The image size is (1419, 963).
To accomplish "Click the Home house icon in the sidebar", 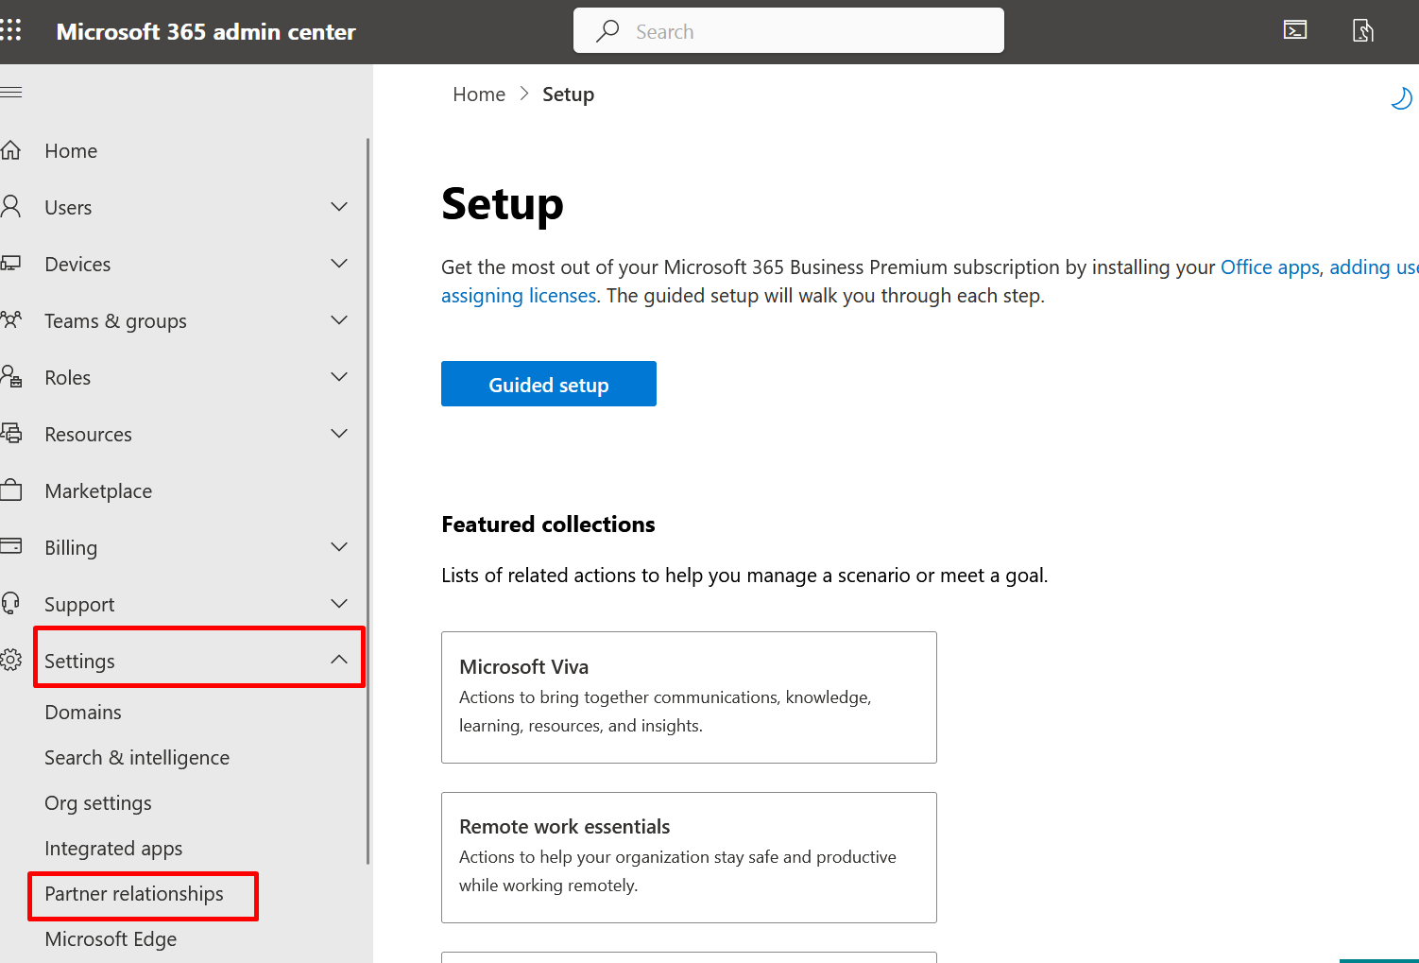I will 10,150.
